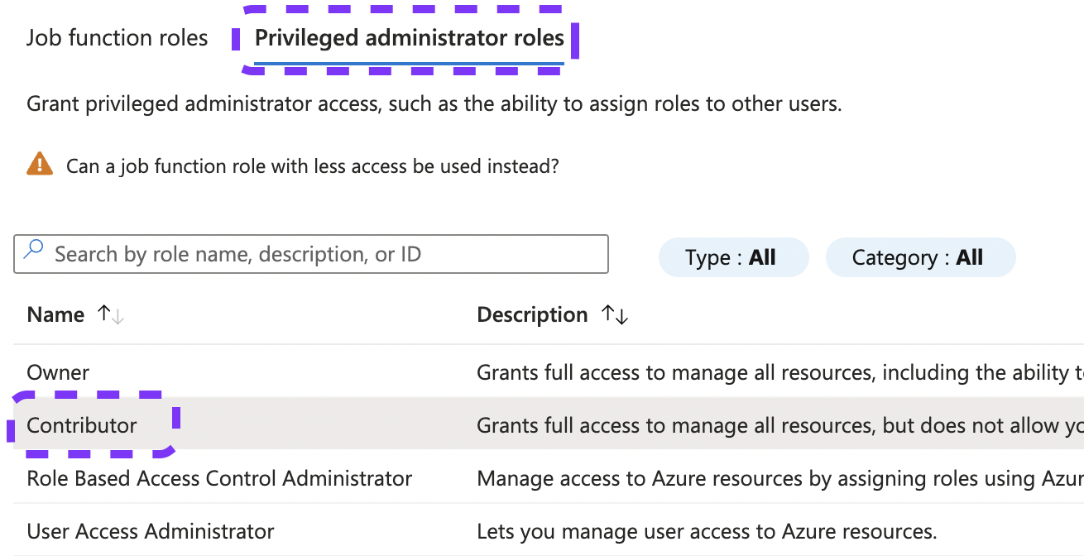Click the descending sort arrow beside Description
This screenshot has width=1084, height=556.
tap(620, 317)
